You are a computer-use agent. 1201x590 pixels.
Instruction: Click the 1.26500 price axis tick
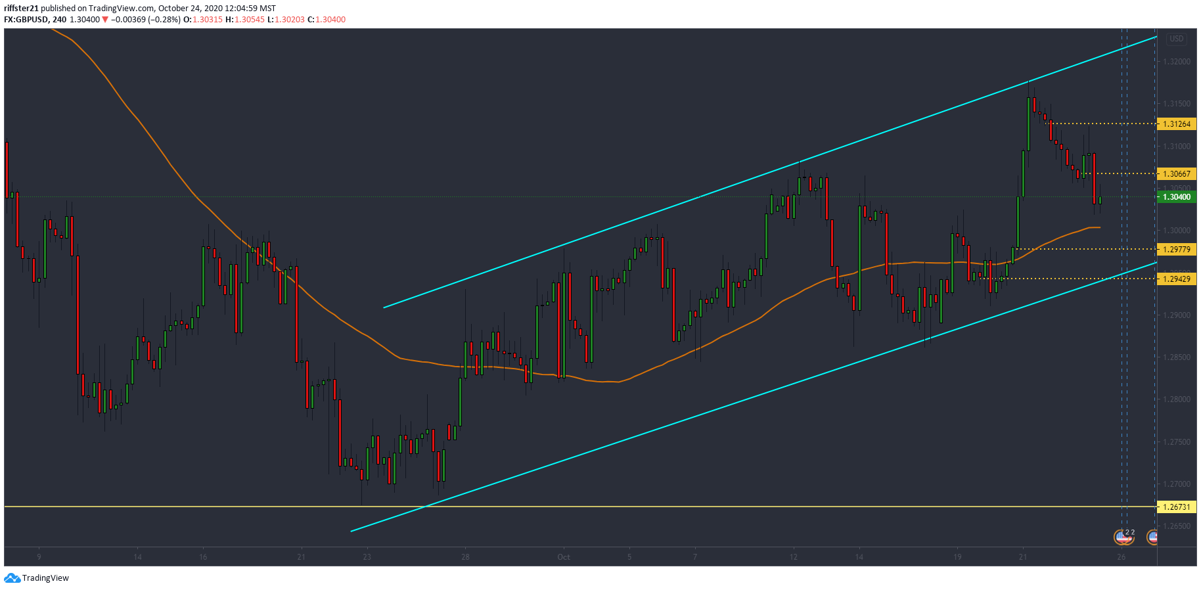1177,526
